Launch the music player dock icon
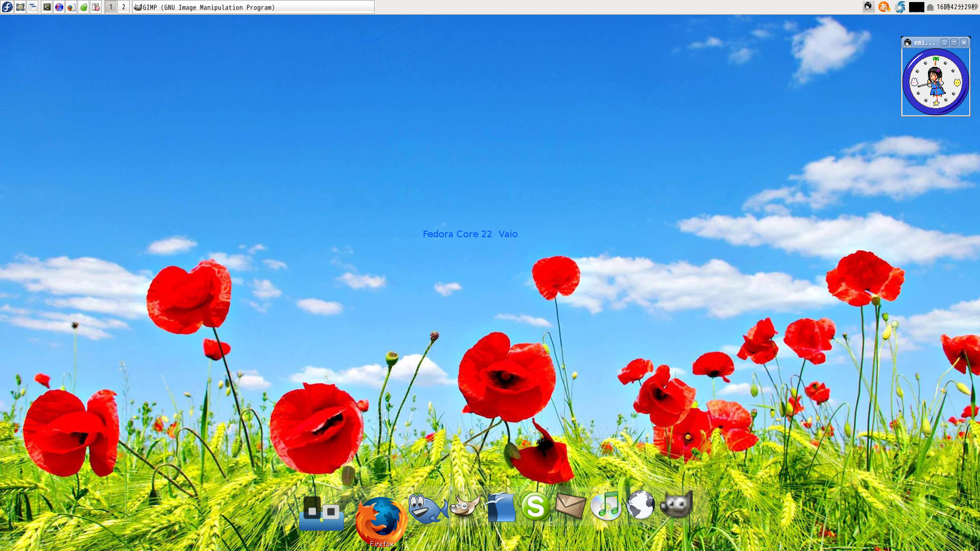 pos(606,506)
